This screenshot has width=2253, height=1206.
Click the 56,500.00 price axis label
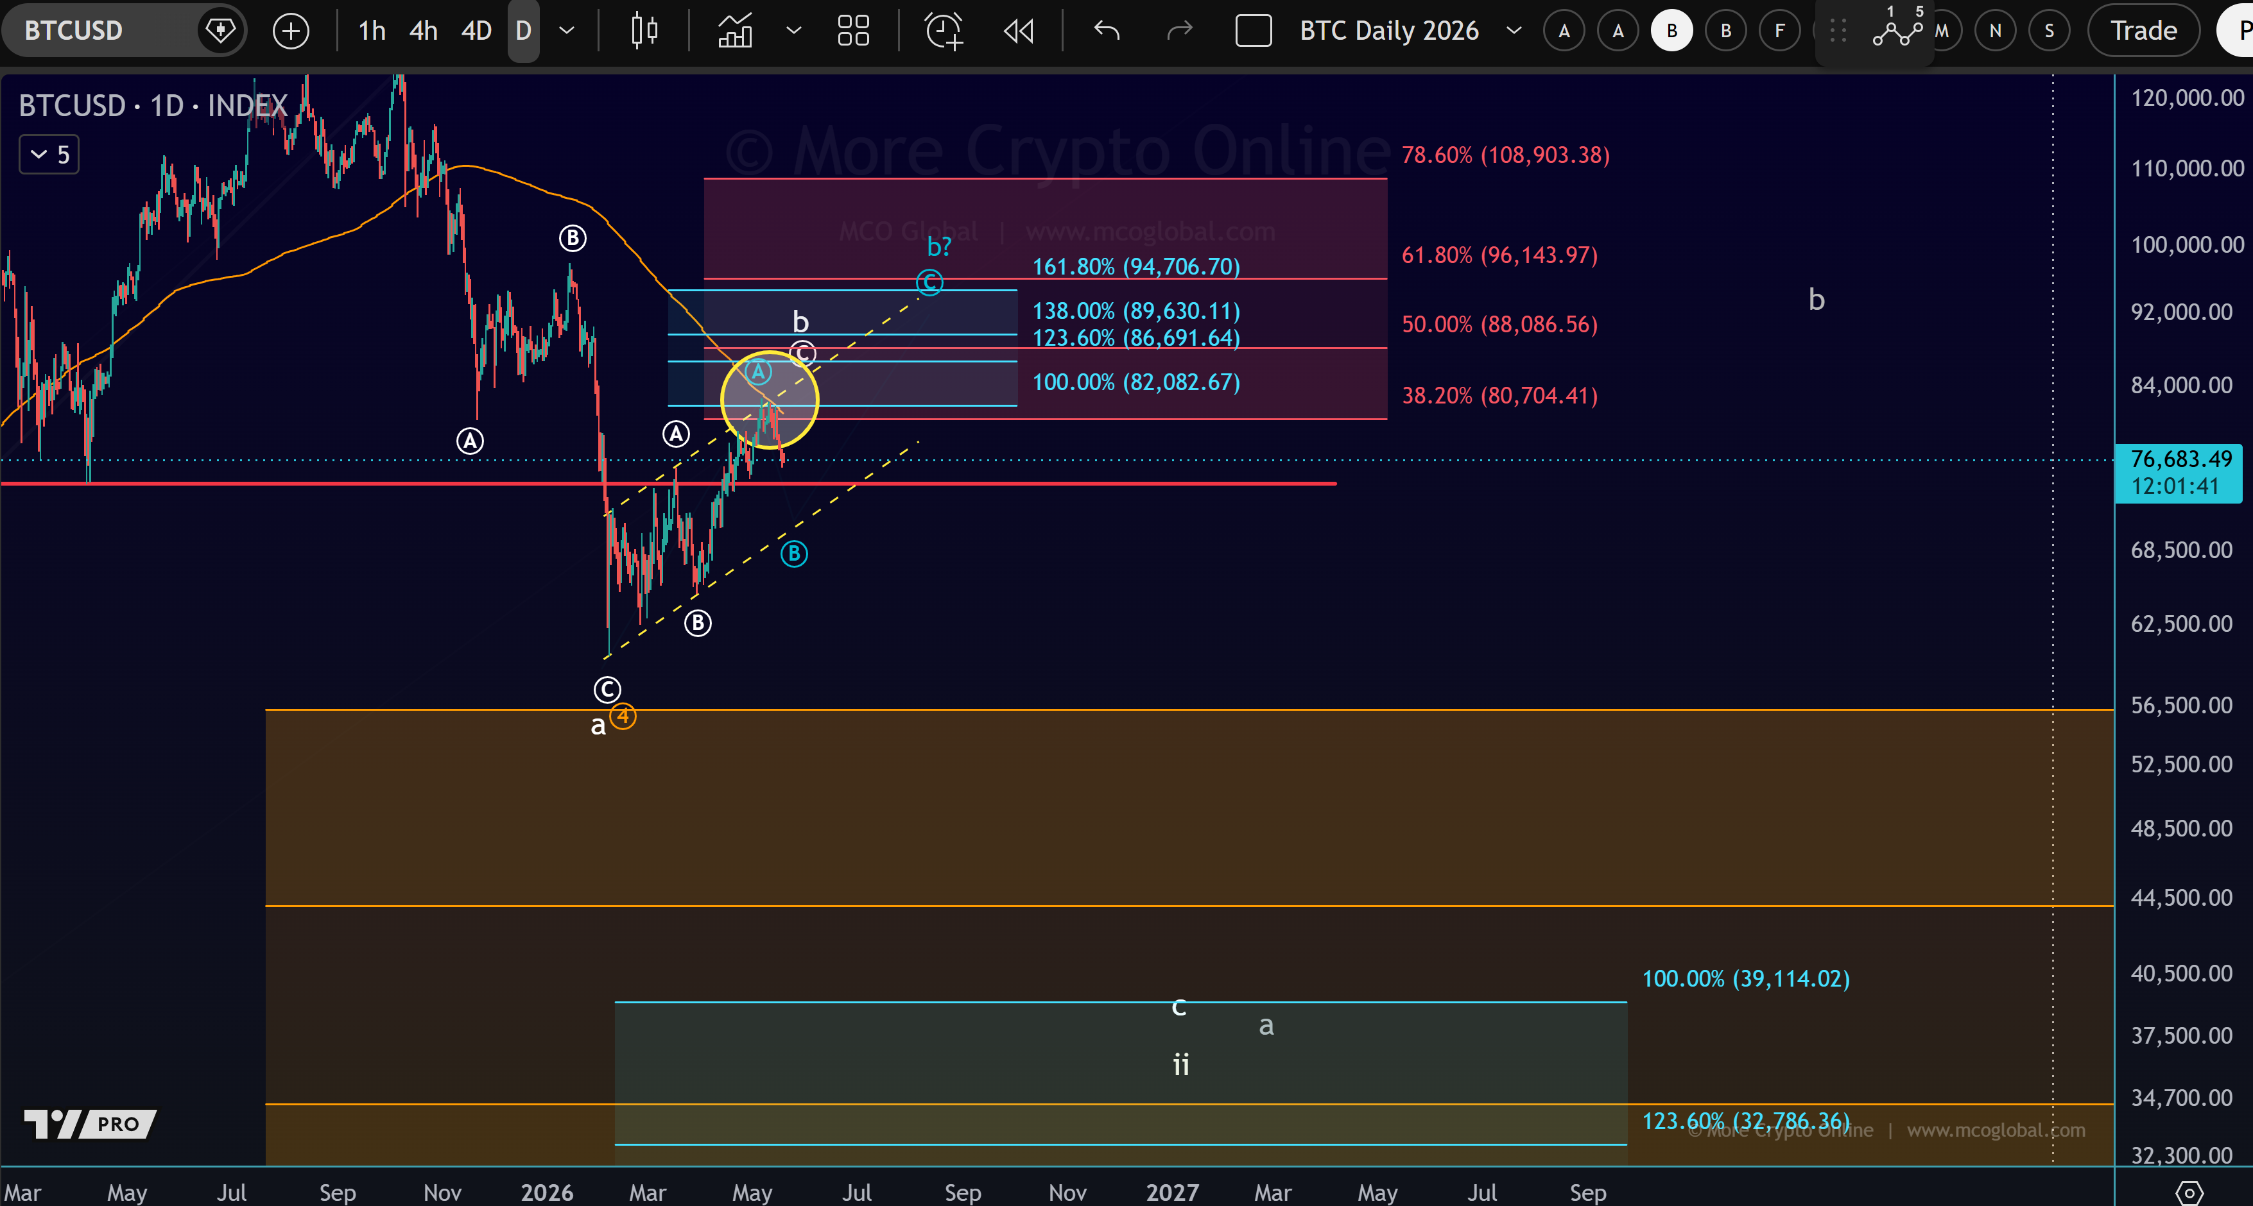point(2181,705)
